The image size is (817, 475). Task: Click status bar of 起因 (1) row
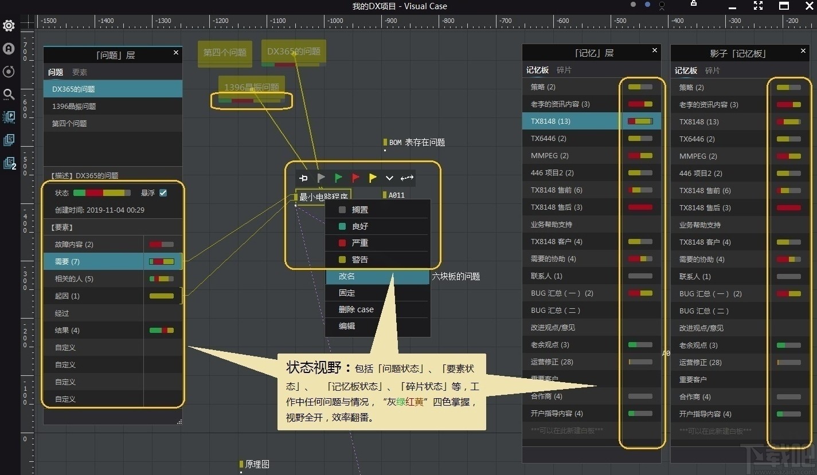(162, 296)
